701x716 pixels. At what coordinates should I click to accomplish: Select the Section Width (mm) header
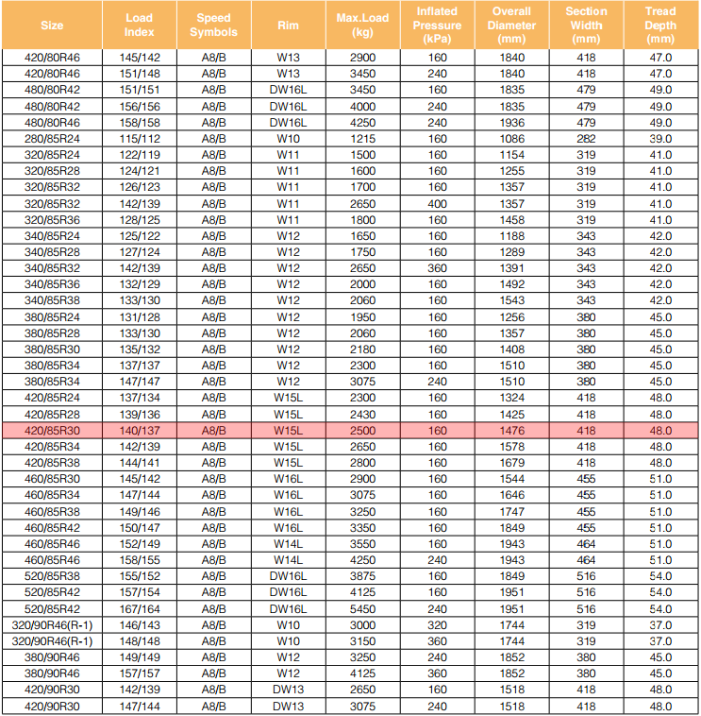(586, 25)
